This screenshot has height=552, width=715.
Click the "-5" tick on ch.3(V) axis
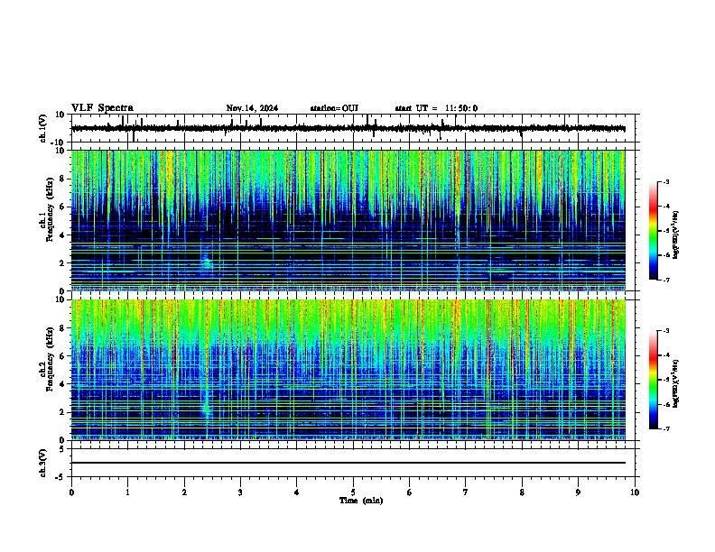click(x=61, y=477)
